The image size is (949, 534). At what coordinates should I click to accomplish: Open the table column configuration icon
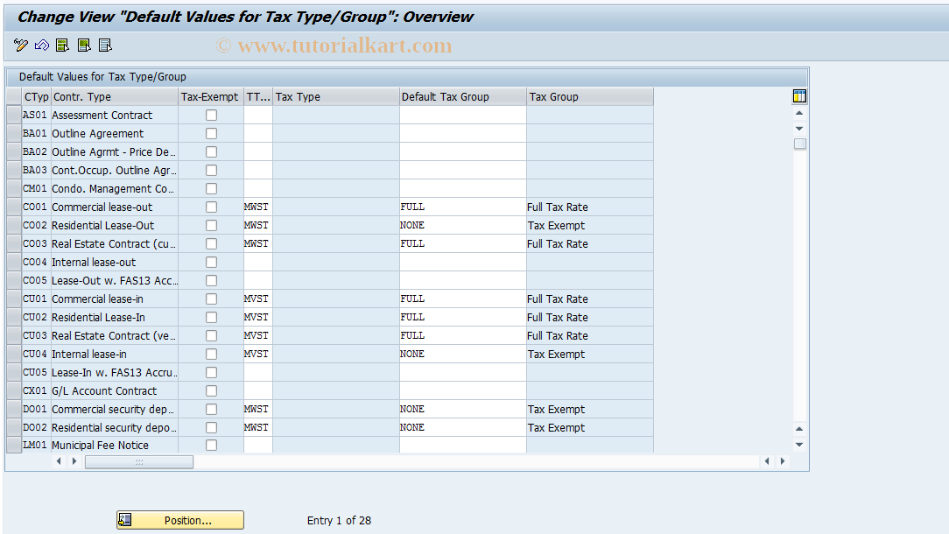tap(799, 96)
